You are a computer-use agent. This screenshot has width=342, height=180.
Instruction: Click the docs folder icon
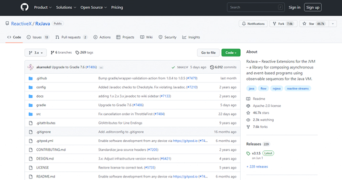(31, 96)
